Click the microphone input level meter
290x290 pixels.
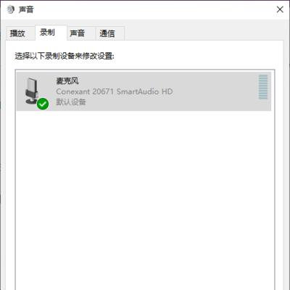point(263,87)
